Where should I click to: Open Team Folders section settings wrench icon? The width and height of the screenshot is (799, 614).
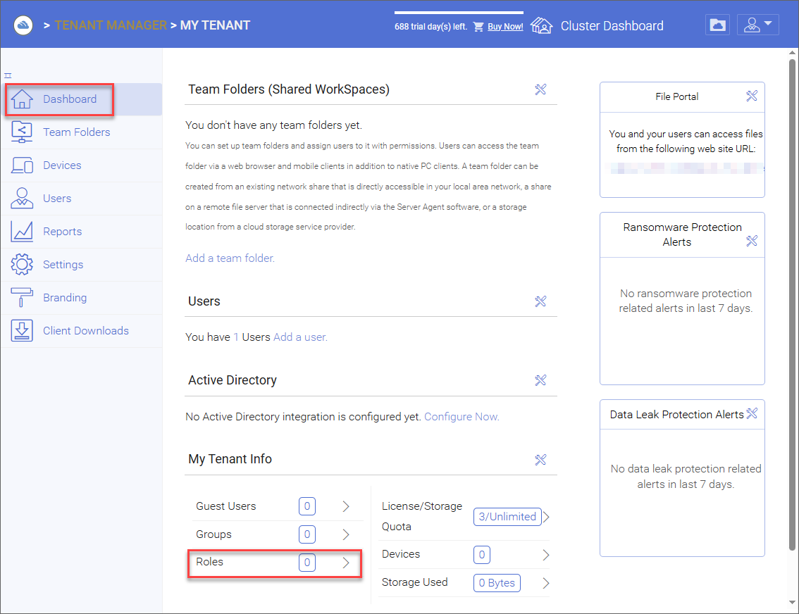pos(540,89)
